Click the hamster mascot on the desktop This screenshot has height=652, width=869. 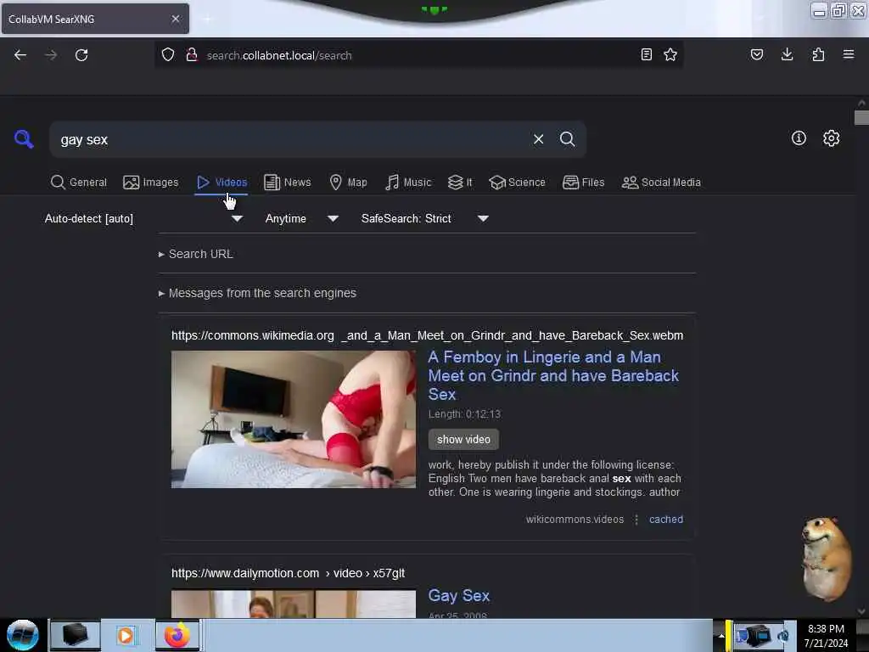click(826, 559)
